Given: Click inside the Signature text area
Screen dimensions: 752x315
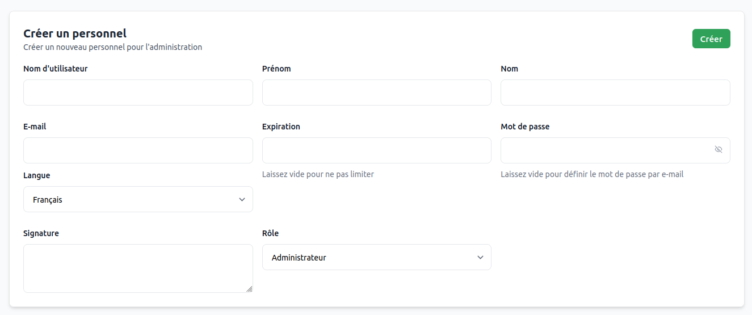Looking at the screenshot, I should click(x=138, y=268).
